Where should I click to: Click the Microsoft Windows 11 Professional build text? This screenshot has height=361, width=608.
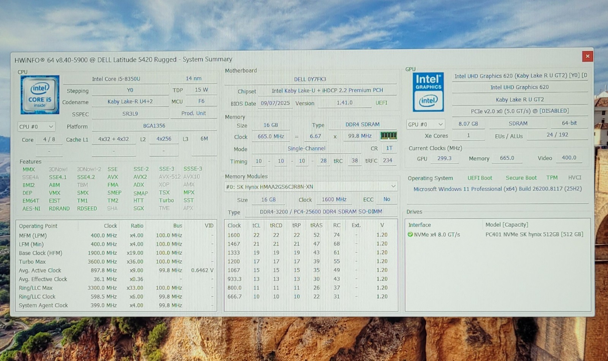click(497, 189)
